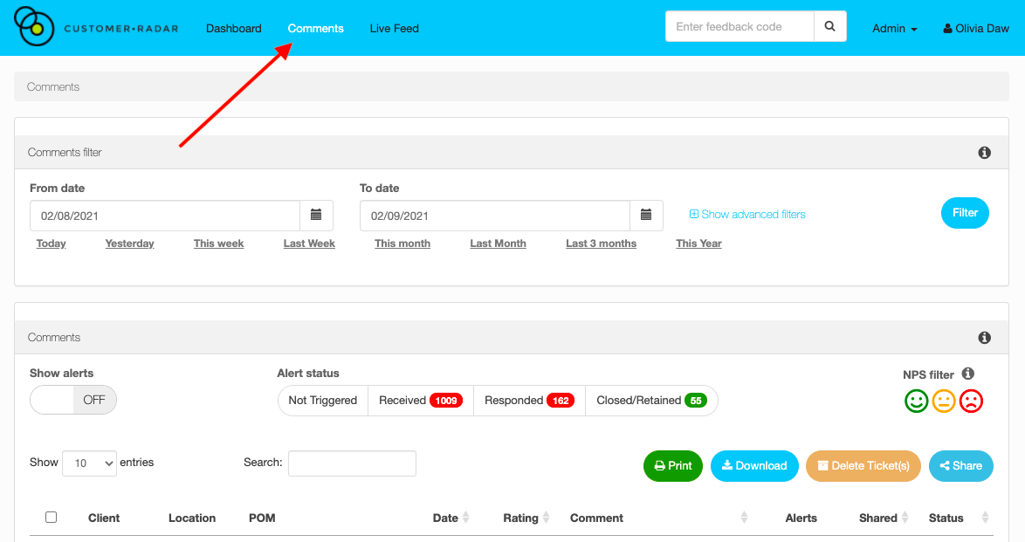Select the Closed/Retained alert status
The height and width of the screenshot is (542, 1025).
pos(651,400)
